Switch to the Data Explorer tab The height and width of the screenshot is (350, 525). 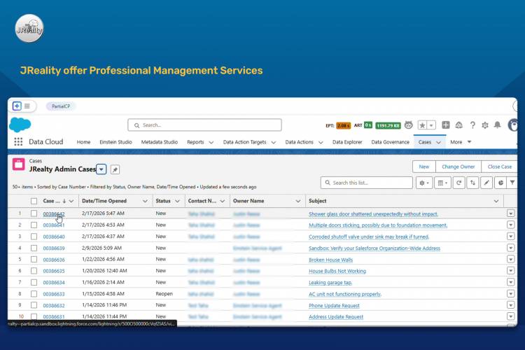347,142
